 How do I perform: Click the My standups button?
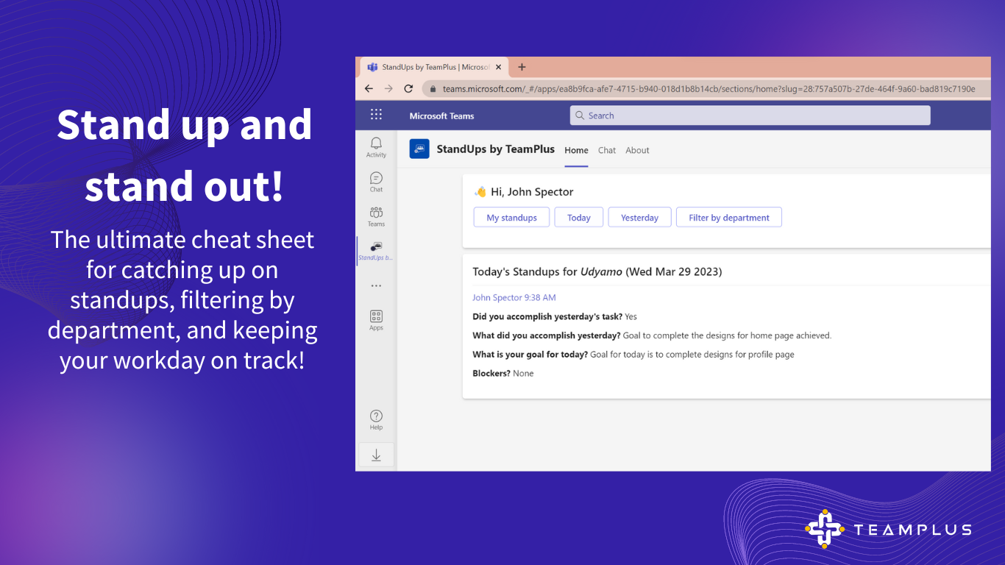511,218
